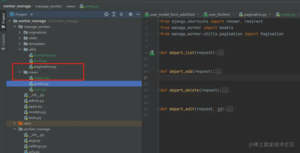This screenshot has width=300, height=153.
Task: Place cursor on empty line 27 in editor
Action: (x=229, y=78)
